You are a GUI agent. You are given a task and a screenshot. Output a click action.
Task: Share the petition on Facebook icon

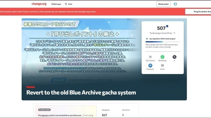pyautogui.click(x=150, y=65)
